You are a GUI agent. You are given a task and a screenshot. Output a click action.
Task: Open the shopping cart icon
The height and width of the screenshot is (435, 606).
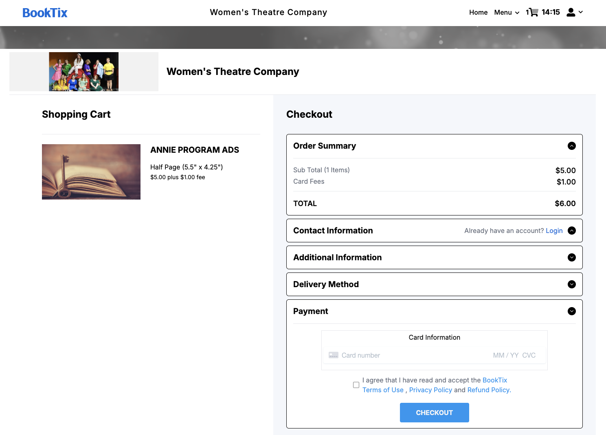point(533,12)
